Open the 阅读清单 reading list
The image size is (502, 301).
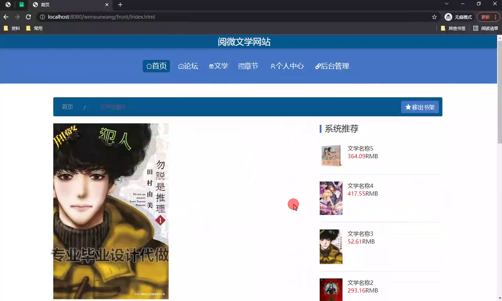[x=486, y=28]
